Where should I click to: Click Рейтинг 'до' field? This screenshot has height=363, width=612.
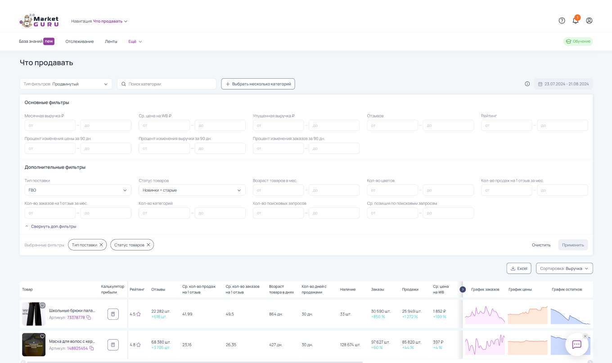(562, 125)
